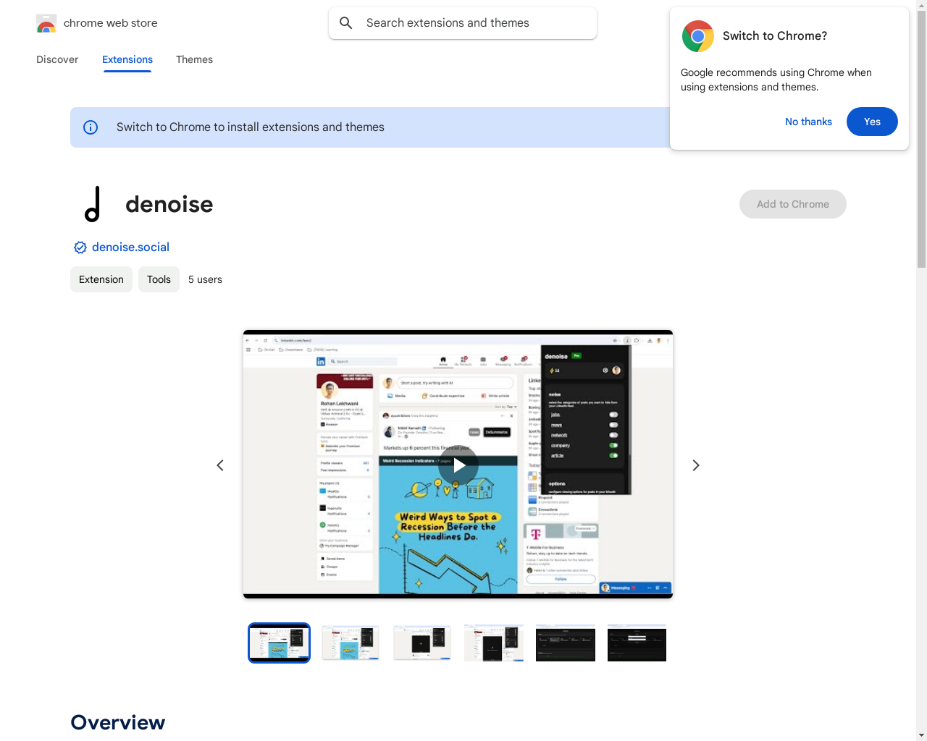This screenshot has width=927, height=741.
Task: Open the Discover tab
Action: (57, 59)
